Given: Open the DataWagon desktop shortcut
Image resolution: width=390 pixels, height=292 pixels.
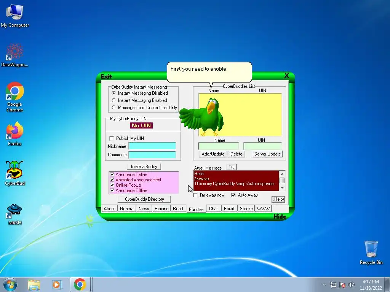Looking at the screenshot, I should 15,55.
